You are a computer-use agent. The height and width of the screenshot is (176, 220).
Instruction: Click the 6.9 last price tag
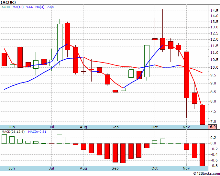(213, 127)
